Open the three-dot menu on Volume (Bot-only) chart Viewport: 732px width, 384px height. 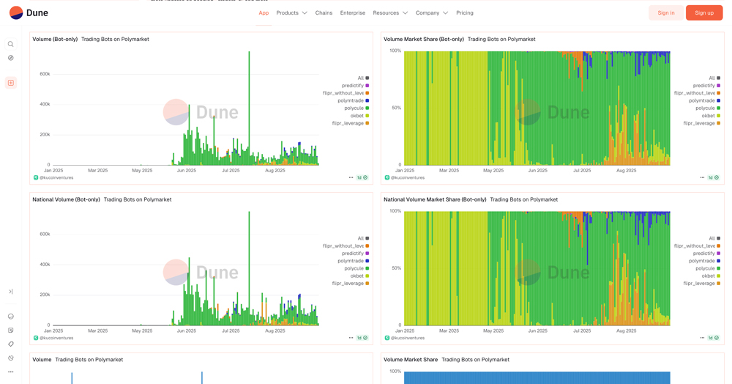[x=351, y=177]
